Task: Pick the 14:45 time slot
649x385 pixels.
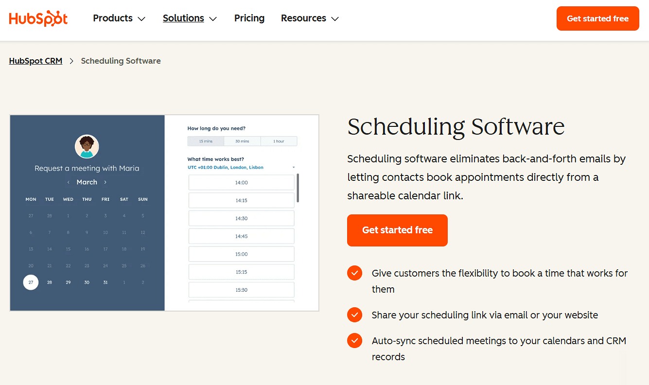Action: (x=242, y=236)
